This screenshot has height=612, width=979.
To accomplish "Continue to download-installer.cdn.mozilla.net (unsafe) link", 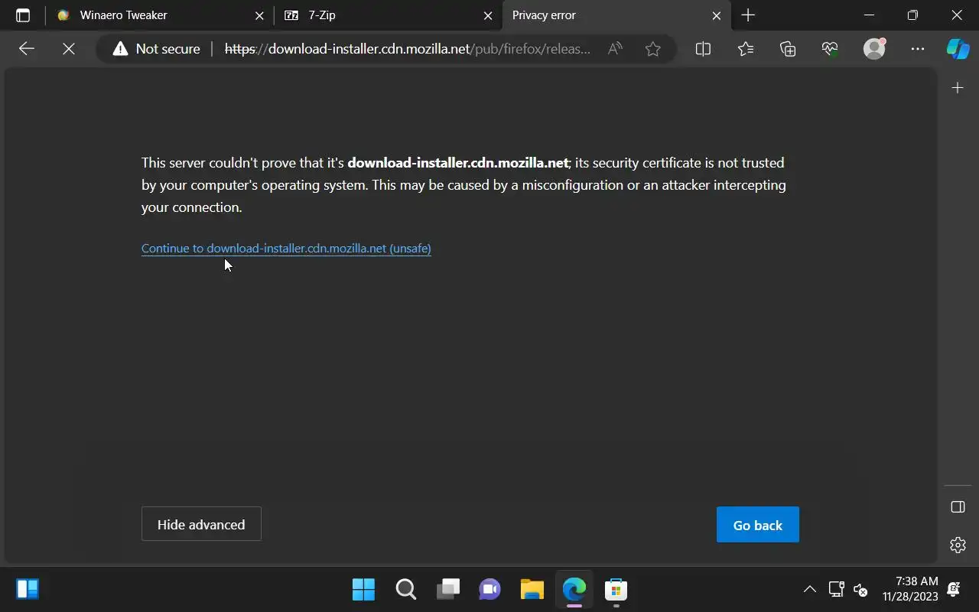I will click(x=286, y=249).
